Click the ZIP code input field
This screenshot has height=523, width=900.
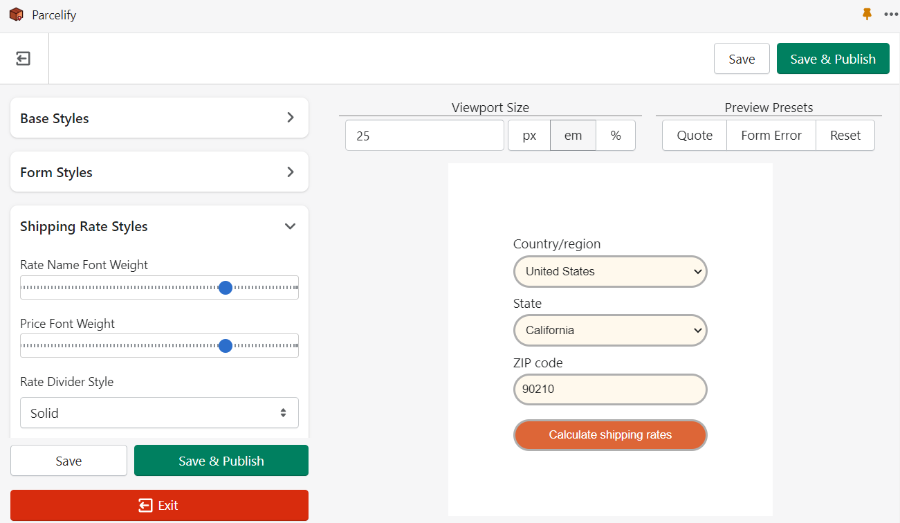click(610, 389)
